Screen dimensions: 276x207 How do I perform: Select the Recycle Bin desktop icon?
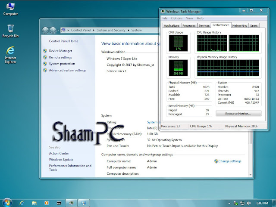pyautogui.click(x=10, y=31)
